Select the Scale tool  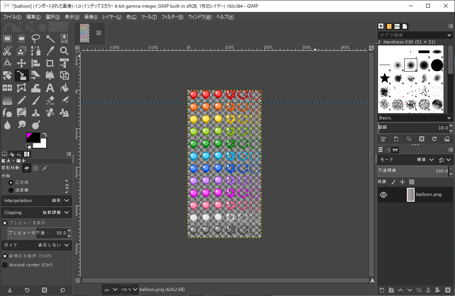click(x=22, y=75)
